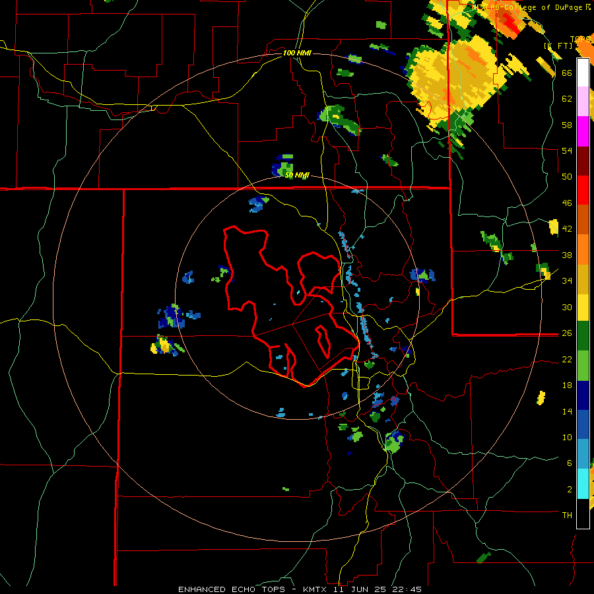Click the '[K FT]' units label
The image size is (594, 594).
click(558, 46)
